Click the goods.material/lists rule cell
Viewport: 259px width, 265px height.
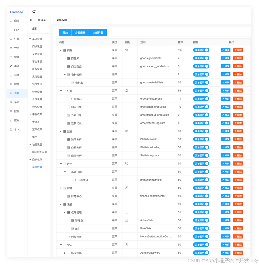[152, 82]
